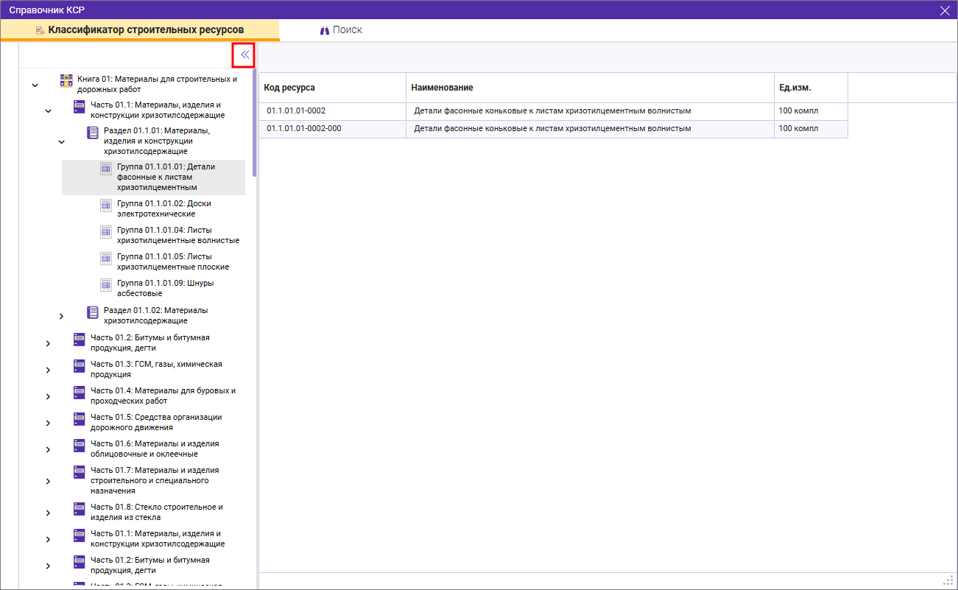Click the Раздел 01.1.02 section icon

pyautogui.click(x=93, y=312)
